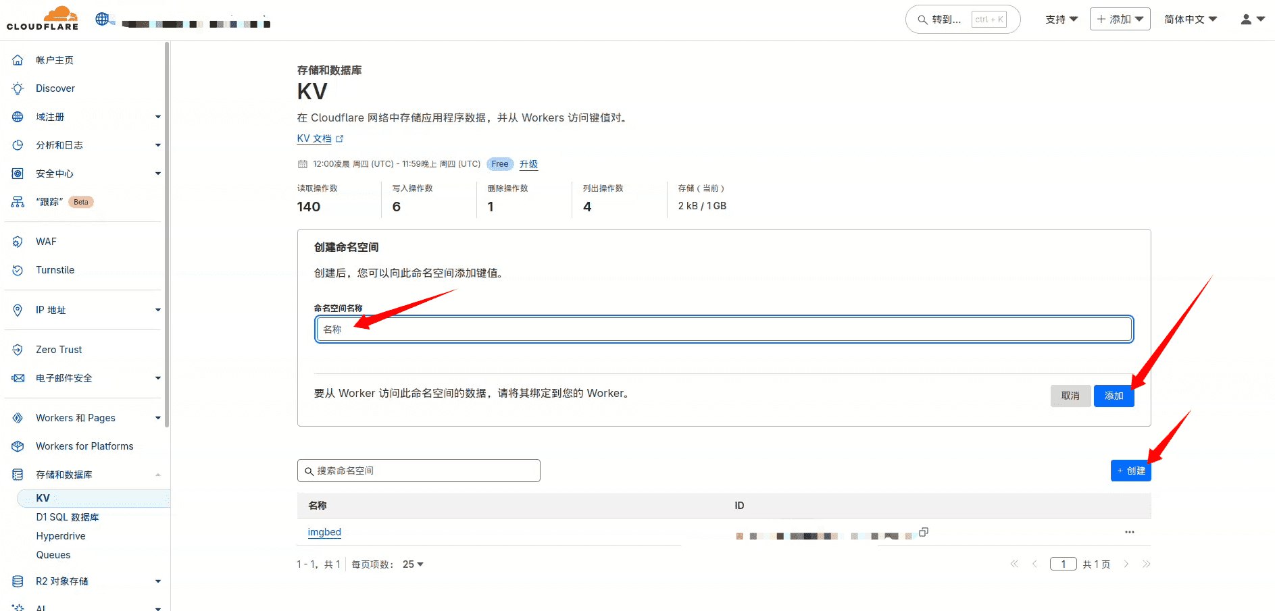Screen dimensions: 1275x611
Task: Open Queues in sidebar
Action: click(53, 555)
